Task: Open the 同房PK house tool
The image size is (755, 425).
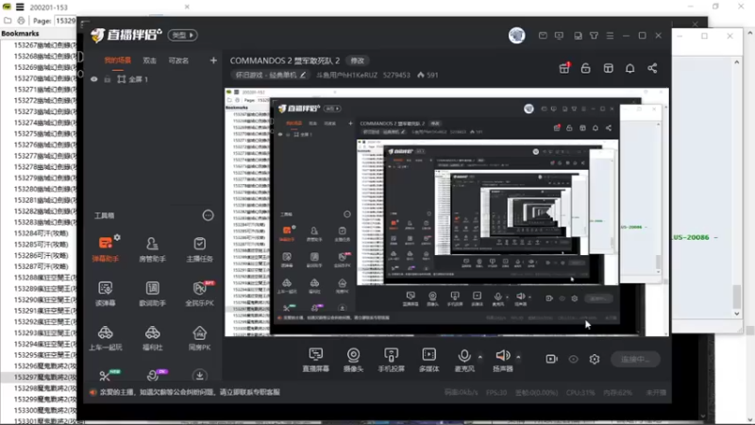Action: (199, 338)
